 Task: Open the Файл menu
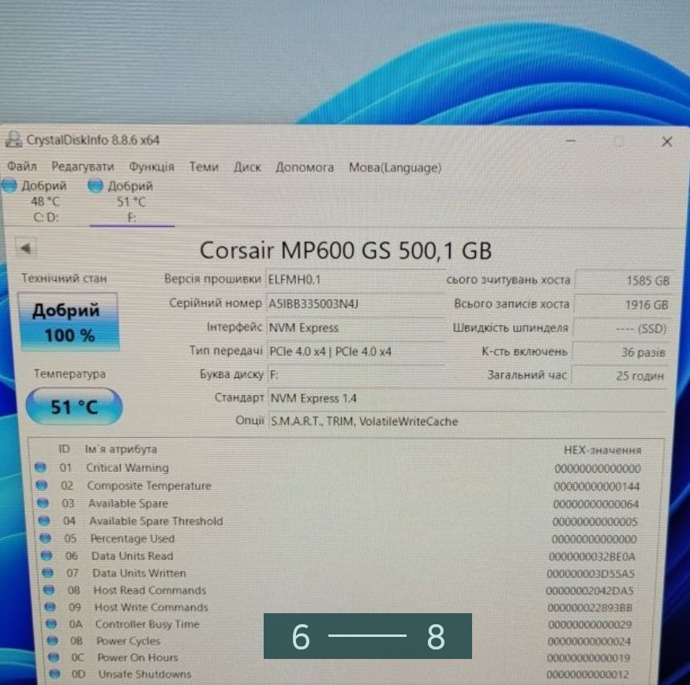(x=22, y=167)
